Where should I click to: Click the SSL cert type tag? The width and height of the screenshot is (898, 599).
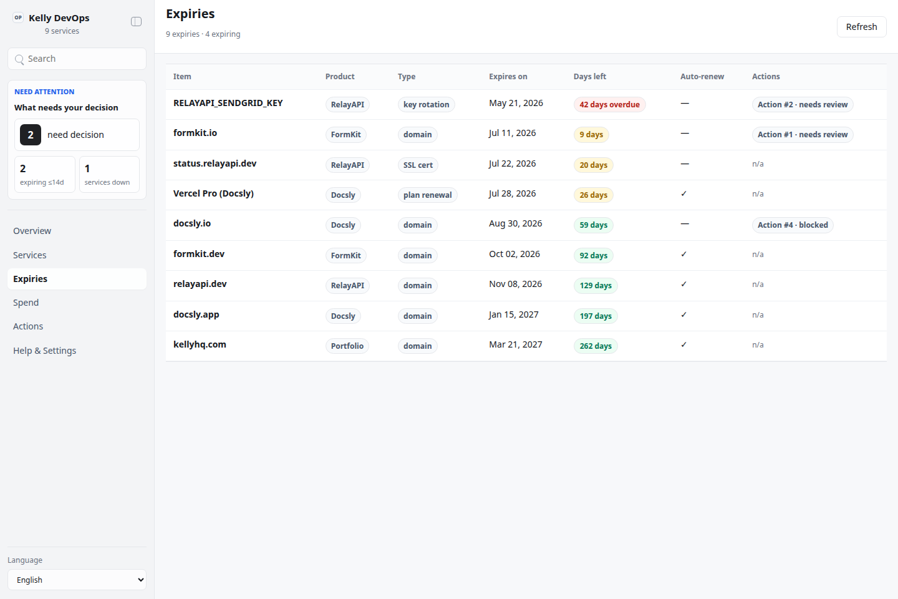tap(418, 165)
